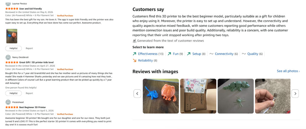306x129 pixels.
Task: Select the Effectiveness topic filter
Action: point(148,54)
